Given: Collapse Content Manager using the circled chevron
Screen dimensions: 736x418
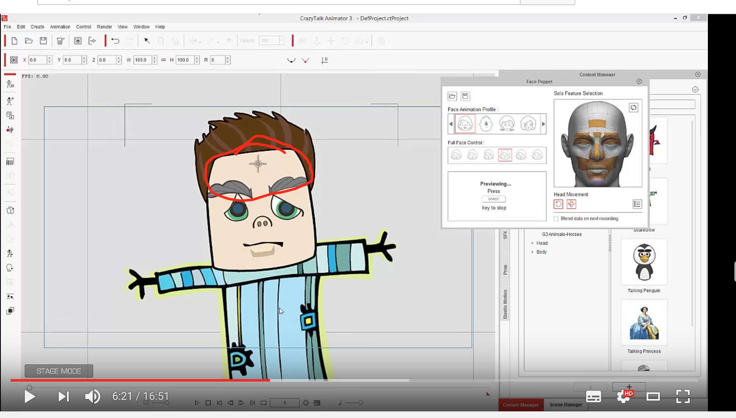Looking at the screenshot, I should (695, 89).
